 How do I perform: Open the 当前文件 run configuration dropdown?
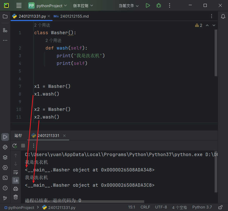click(128, 6)
